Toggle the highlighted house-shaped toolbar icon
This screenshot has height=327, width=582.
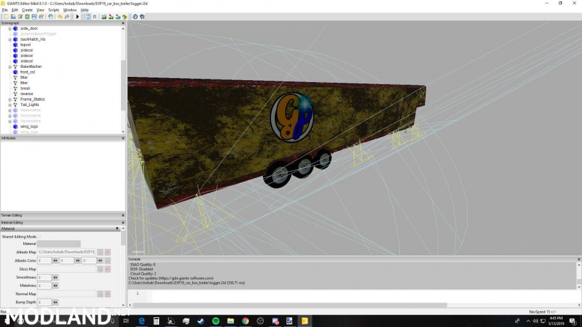pyautogui.click(x=87, y=17)
